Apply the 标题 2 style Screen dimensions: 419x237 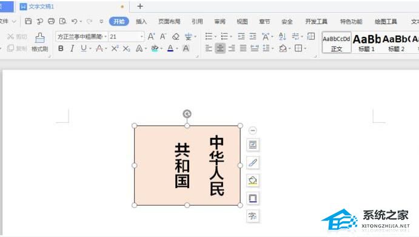pos(396,42)
